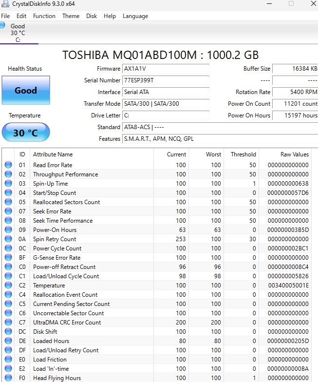Click the status orb for Spin Retry Count

(8, 239)
